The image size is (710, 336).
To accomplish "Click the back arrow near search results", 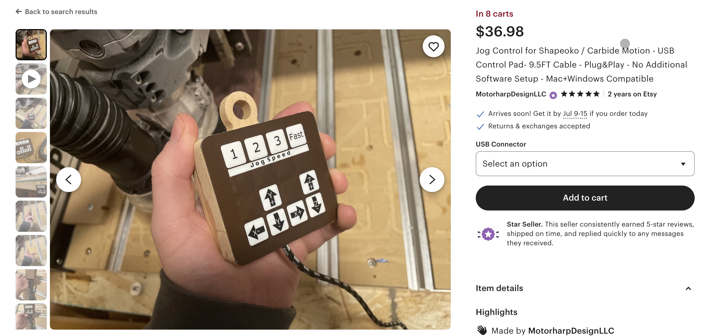I will [x=19, y=12].
